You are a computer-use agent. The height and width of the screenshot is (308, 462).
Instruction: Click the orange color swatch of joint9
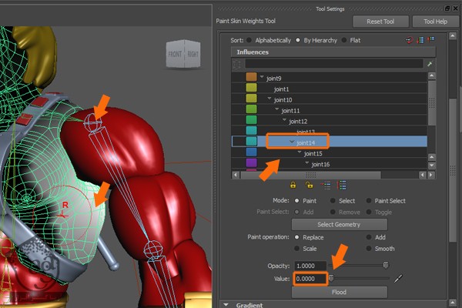tap(251, 77)
